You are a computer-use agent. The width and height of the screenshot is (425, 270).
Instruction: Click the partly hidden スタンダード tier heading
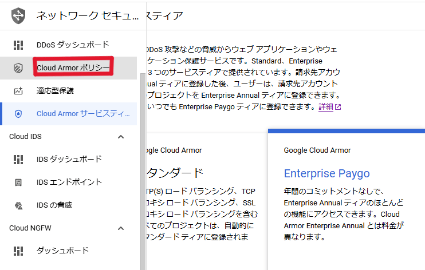[x=175, y=173]
